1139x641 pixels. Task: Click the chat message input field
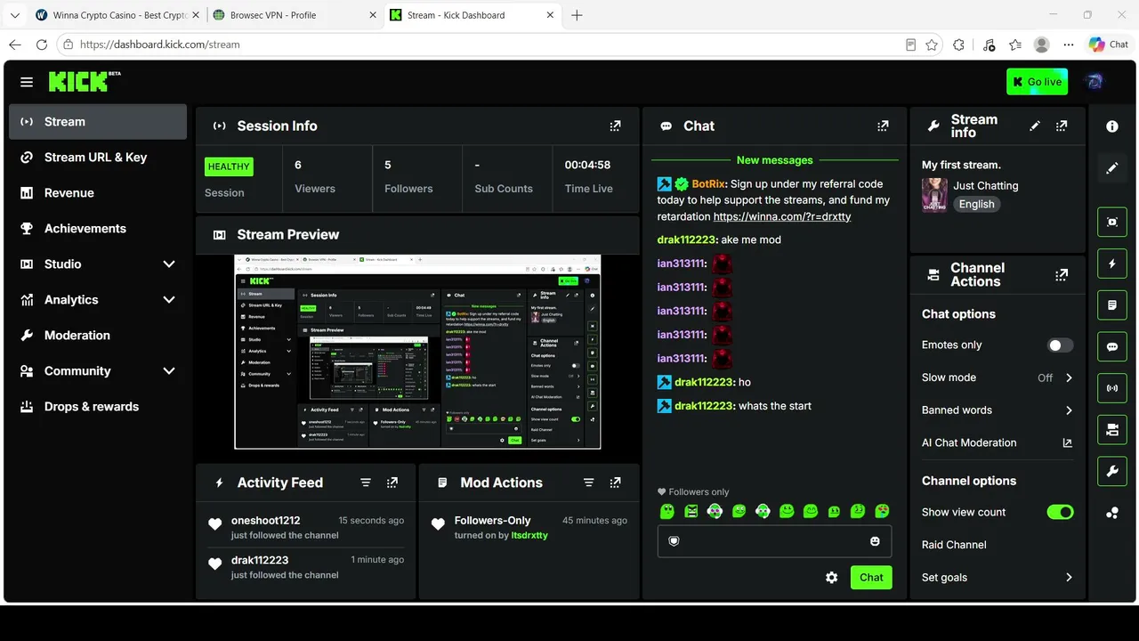pyautogui.click(x=774, y=541)
